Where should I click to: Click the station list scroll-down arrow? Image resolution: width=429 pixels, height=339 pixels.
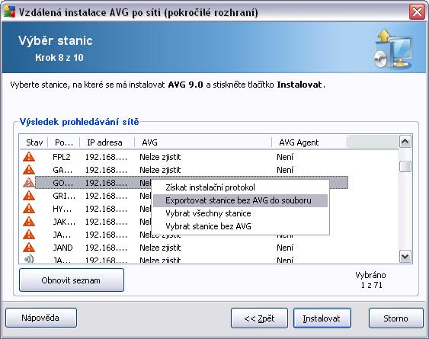[405, 257]
